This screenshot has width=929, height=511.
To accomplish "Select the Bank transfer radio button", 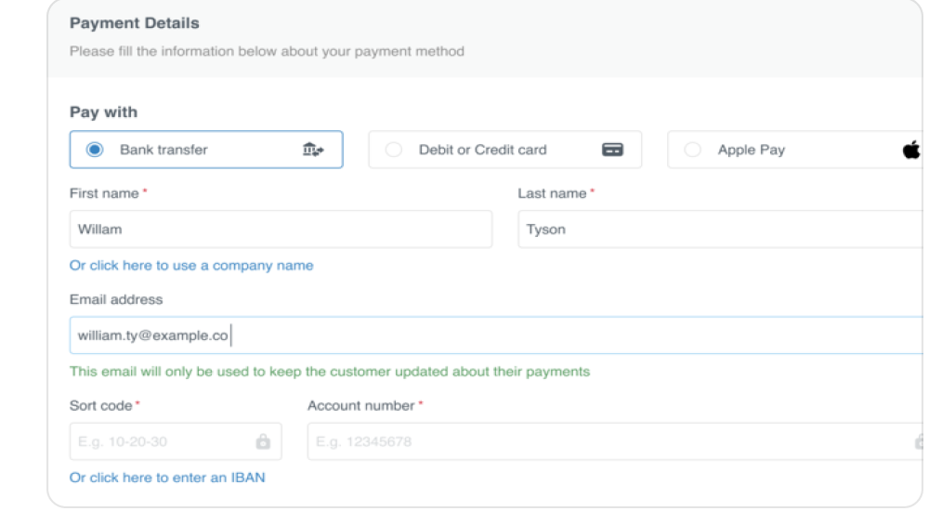I will pos(94,150).
